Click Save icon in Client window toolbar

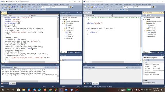tap(94, 7)
